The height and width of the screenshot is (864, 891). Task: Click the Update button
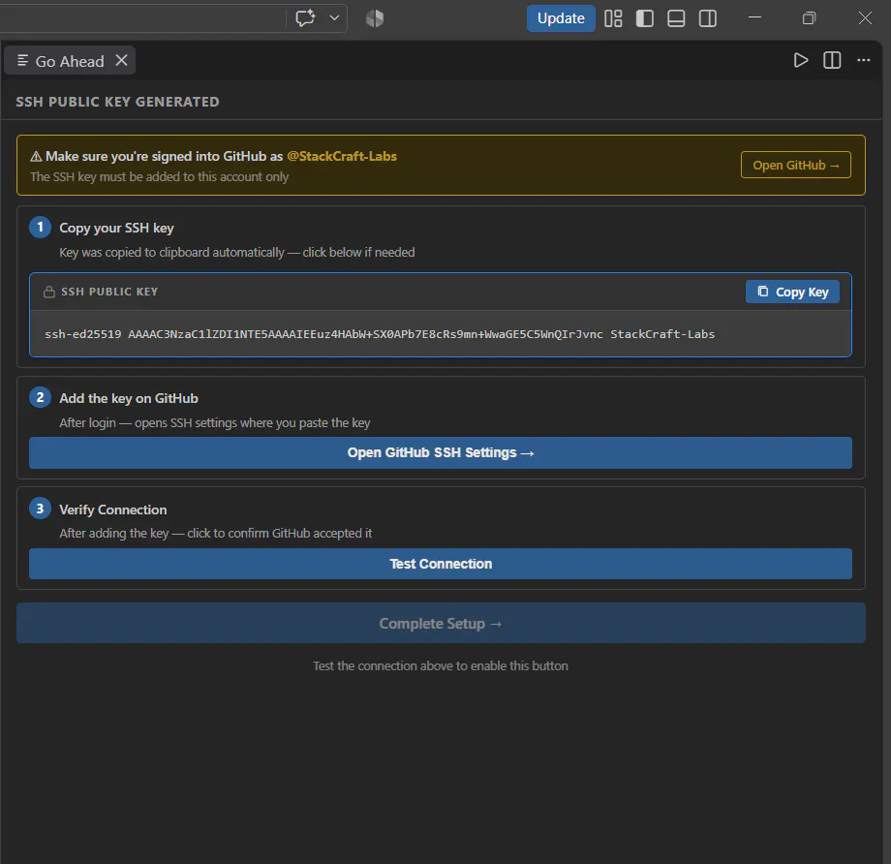click(x=561, y=18)
